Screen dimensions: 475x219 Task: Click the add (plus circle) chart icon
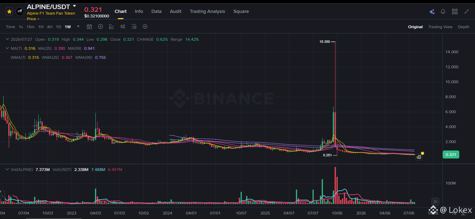tap(100, 26)
